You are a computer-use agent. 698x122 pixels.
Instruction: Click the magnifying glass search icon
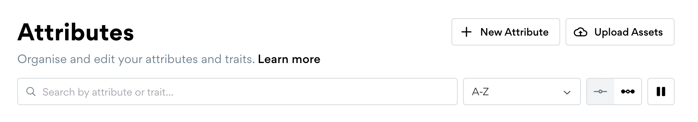pos(31,91)
